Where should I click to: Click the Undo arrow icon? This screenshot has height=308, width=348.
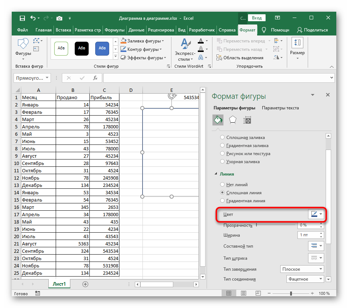pos(33,18)
